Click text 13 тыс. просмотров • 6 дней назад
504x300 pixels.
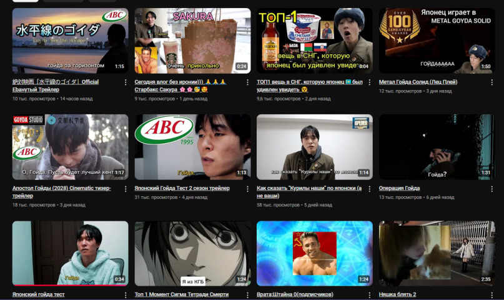coord(417,197)
